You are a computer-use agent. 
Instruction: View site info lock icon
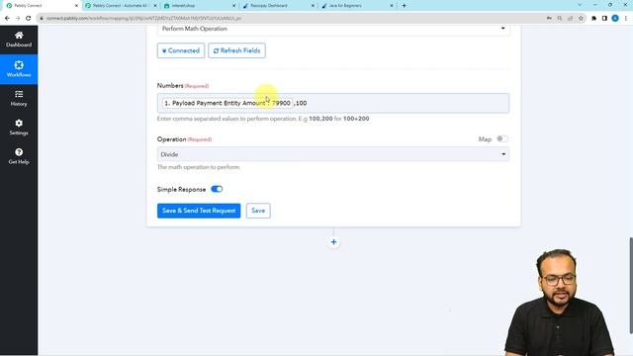pos(42,18)
